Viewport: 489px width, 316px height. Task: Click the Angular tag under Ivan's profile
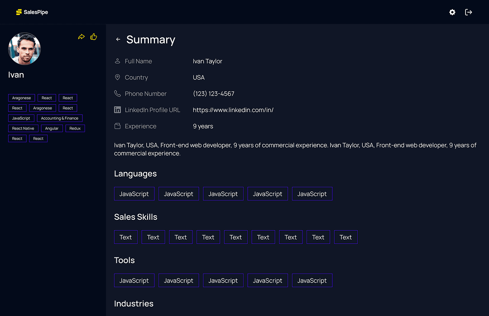pyautogui.click(x=52, y=128)
